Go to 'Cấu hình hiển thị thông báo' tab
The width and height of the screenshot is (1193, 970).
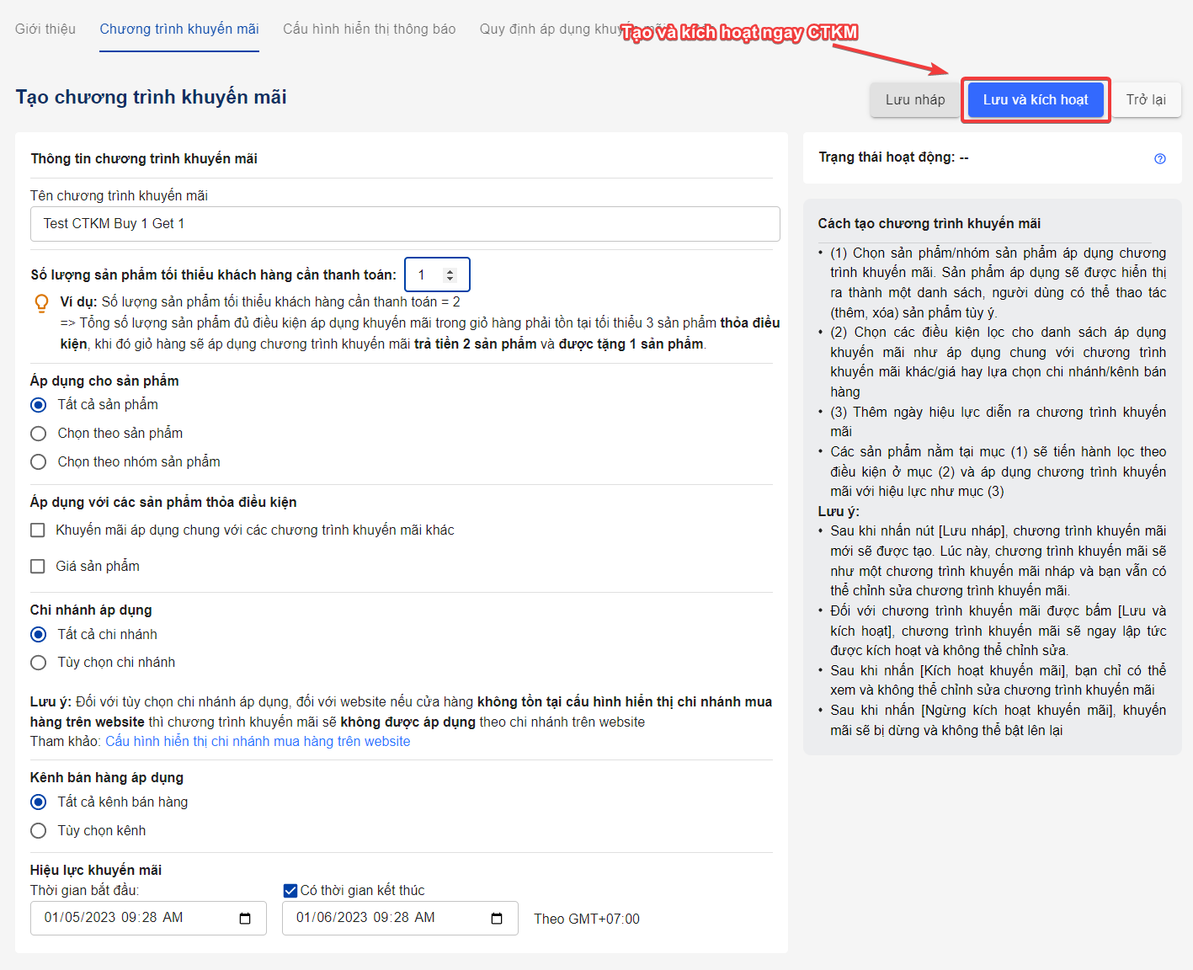coord(370,29)
